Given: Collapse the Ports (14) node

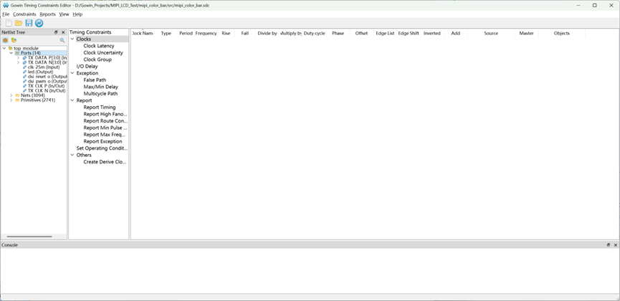Looking at the screenshot, I should click(11, 53).
